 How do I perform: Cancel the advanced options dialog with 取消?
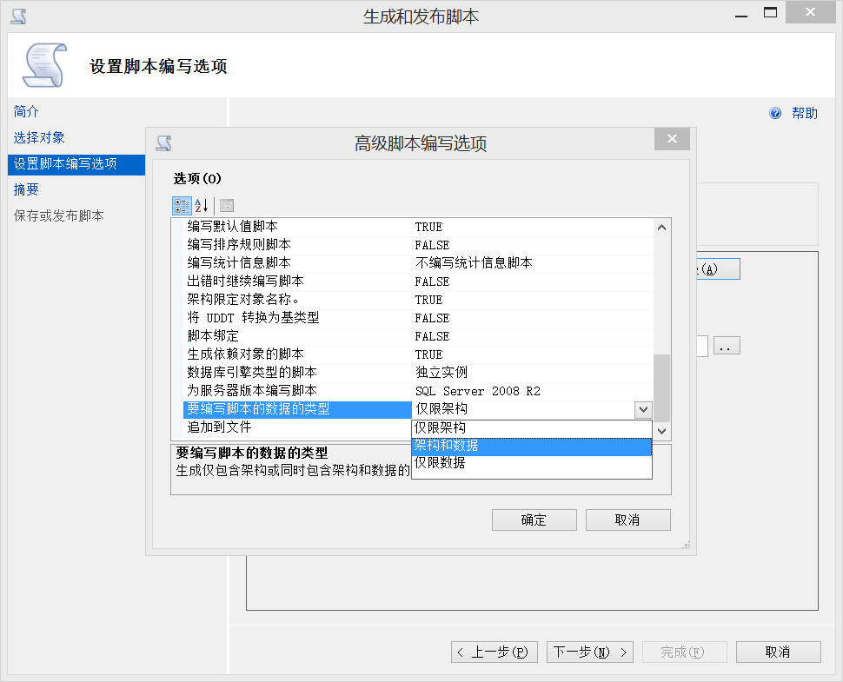[628, 520]
